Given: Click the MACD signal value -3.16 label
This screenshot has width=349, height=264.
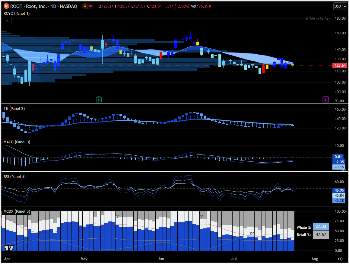Looking at the screenshot, I should [338, 167].
